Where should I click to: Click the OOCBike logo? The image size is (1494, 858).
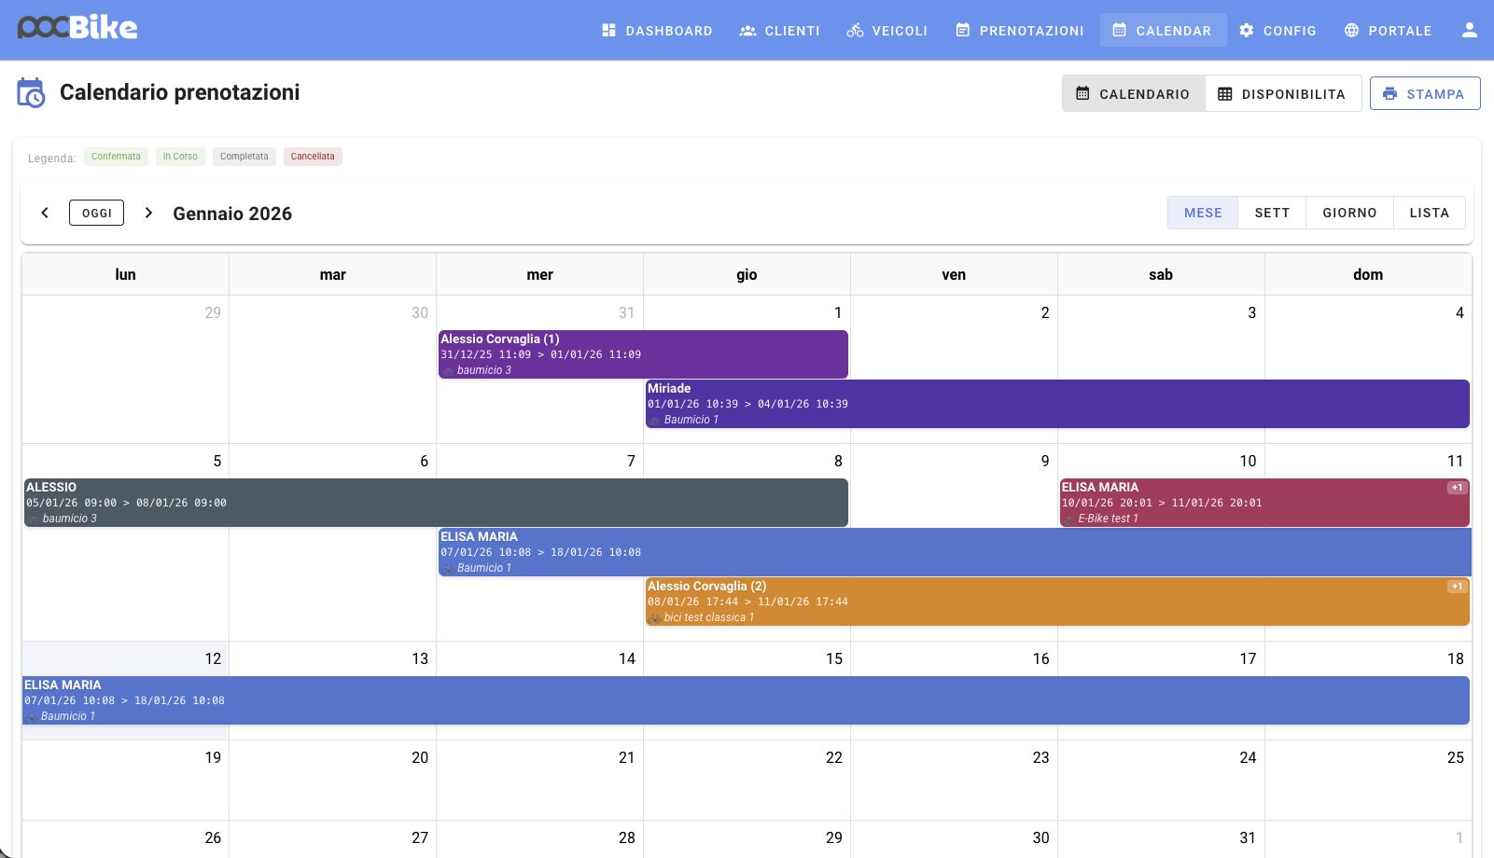click(x=77, y=28)
